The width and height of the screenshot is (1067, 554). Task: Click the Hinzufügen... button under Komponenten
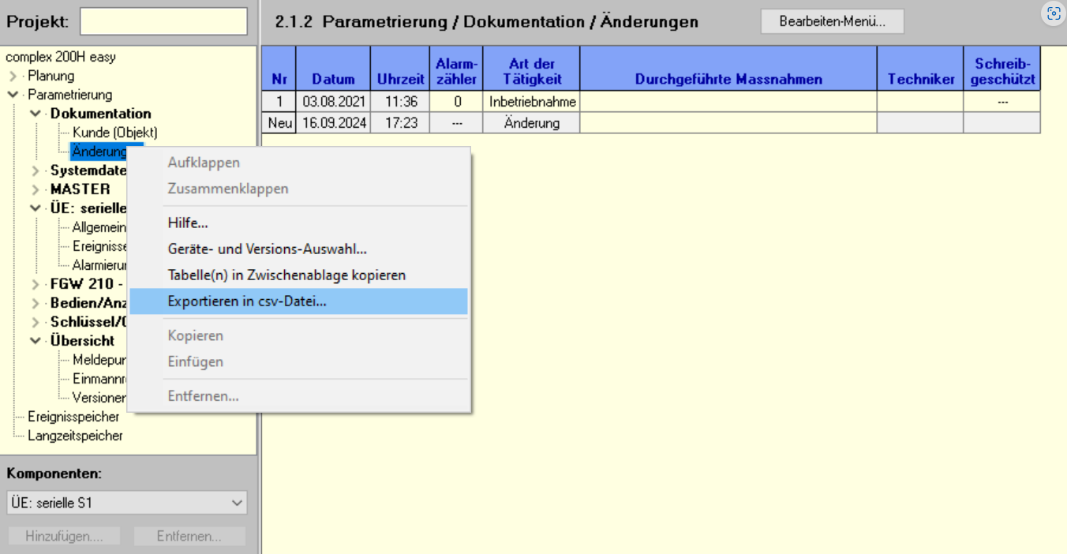tap(64, 537)
